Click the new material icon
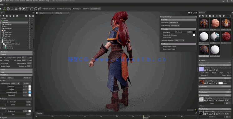233x119 pixels. (x=200, y=16)
